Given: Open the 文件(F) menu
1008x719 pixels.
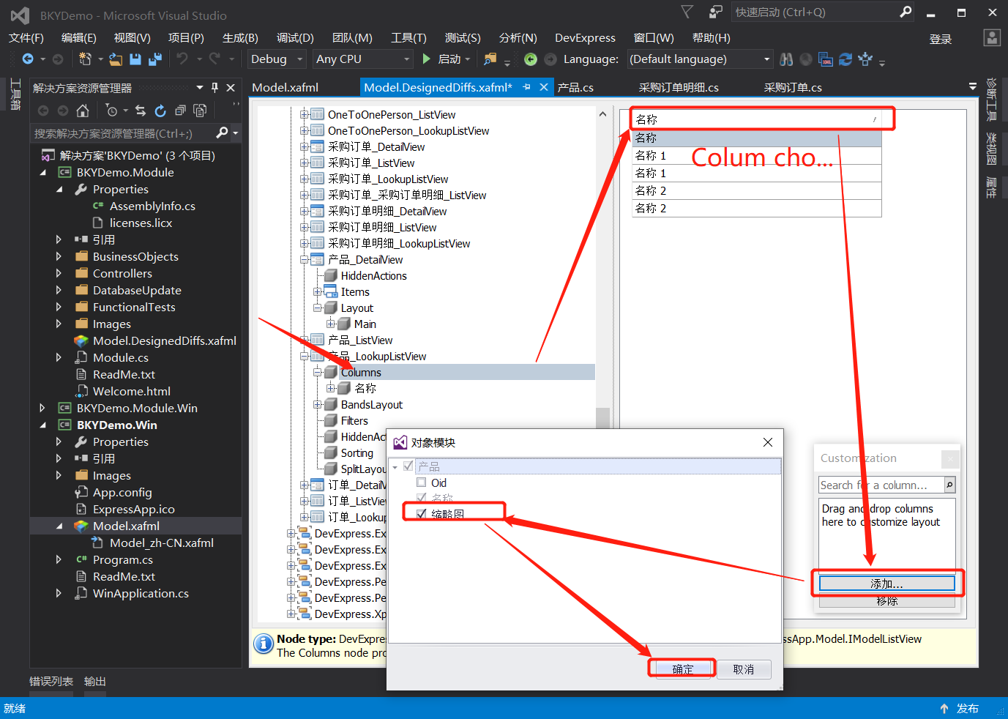Looking at the screenshot, I should [x=26, y=38].
